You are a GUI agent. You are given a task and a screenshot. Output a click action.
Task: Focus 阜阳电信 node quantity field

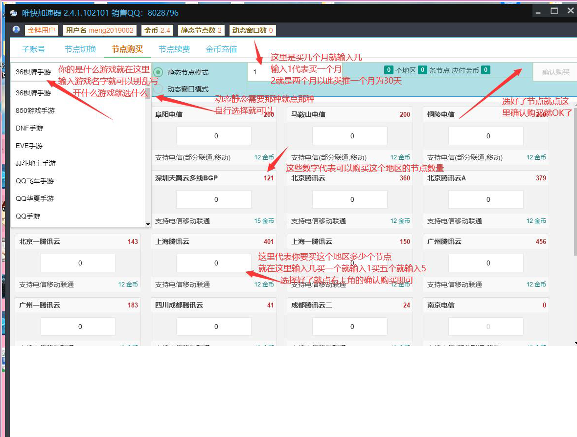click(214, 136)
